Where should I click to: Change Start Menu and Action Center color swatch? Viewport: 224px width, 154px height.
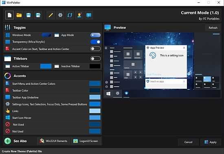[x=95, y=83]
